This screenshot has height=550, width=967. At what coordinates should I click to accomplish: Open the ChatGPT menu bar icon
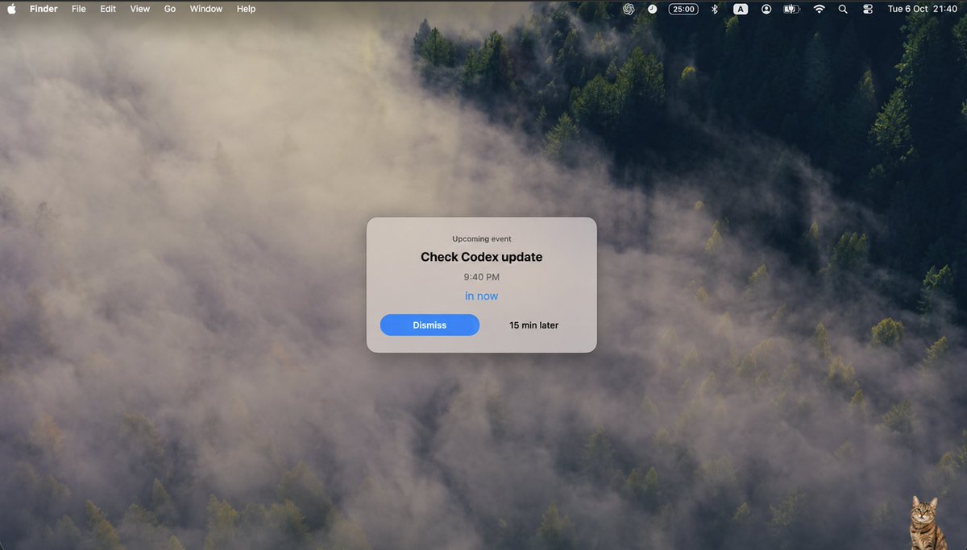[629, 9]
